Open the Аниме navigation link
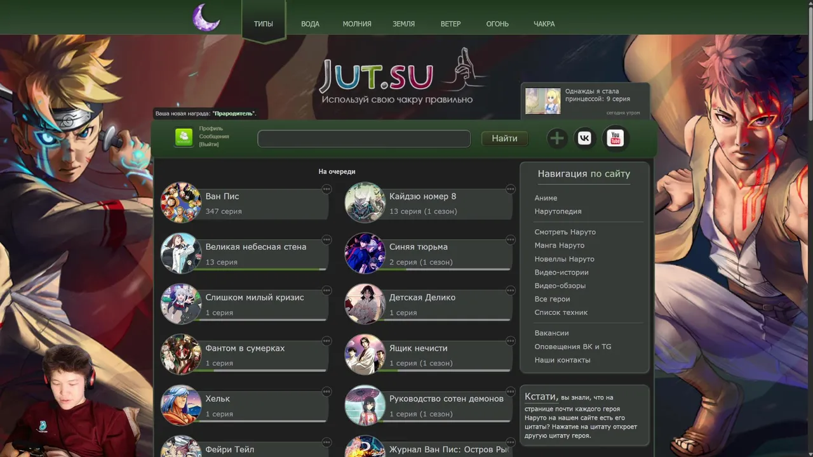The image size is (813, 457). [546, 198]
